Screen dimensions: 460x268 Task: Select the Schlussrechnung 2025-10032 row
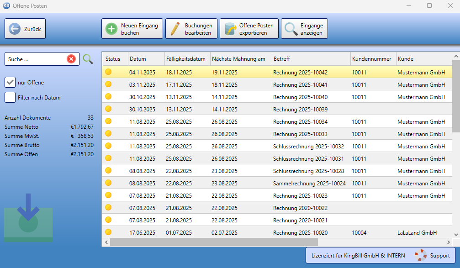[308, 146]
